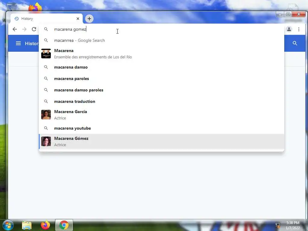Launch Firefox from the taskbar
This screenshot has width=308, height=231.
(45, 225)
